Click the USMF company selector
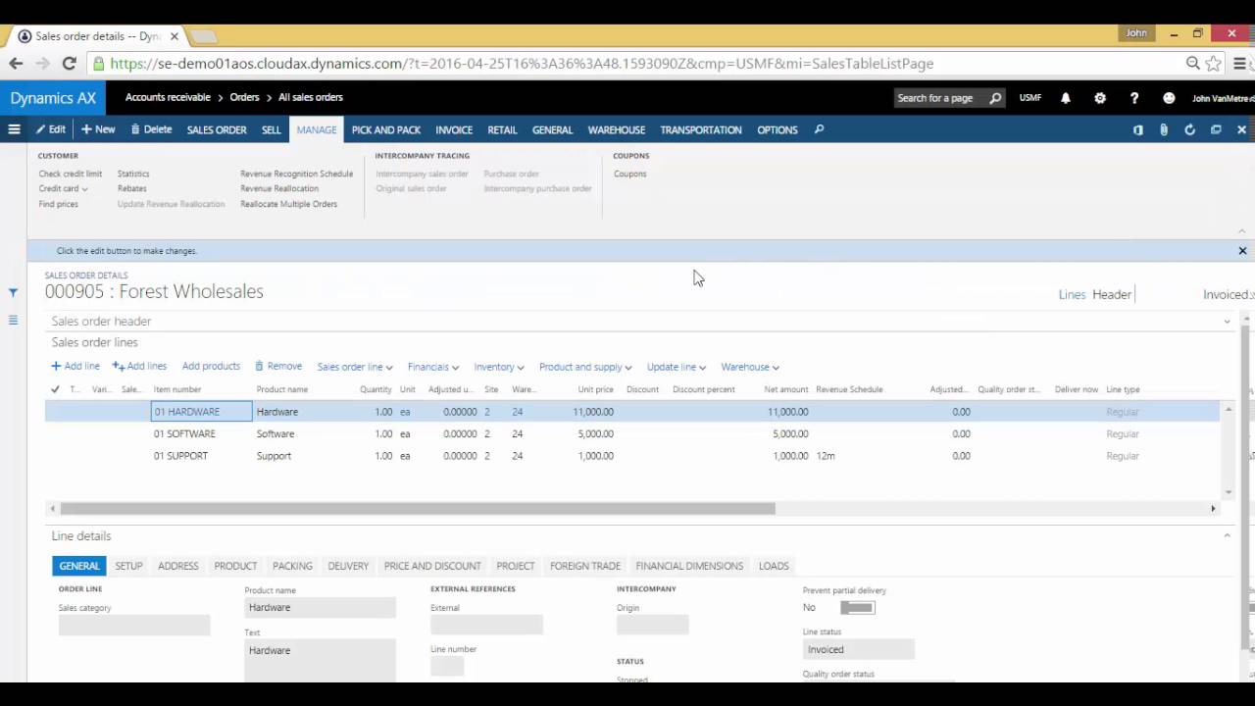Screen dimensions: 1255x706 coord(1029,98)
